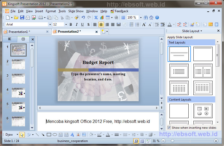This screenshot has height=146, width=224.
Task: Click the Select Objects pointer tool
Action: coord(22,134)
